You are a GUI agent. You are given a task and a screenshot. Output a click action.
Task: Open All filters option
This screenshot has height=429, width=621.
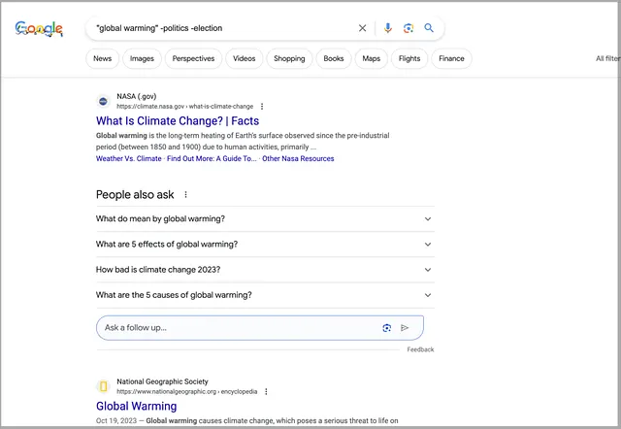[x=607, y=58]
